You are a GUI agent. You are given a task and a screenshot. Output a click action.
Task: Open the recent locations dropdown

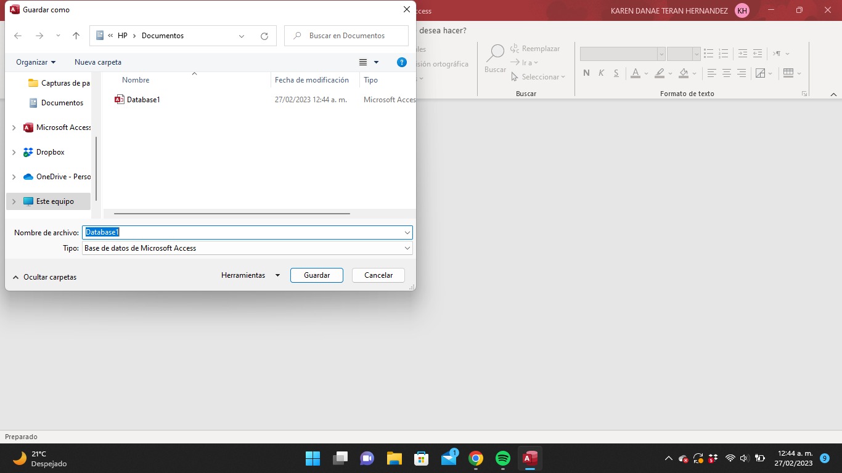coord(58,36)
